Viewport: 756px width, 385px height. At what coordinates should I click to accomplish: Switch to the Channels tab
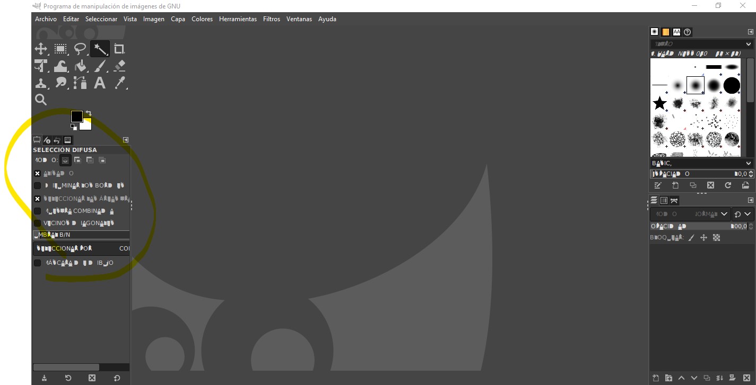point(664,201)
